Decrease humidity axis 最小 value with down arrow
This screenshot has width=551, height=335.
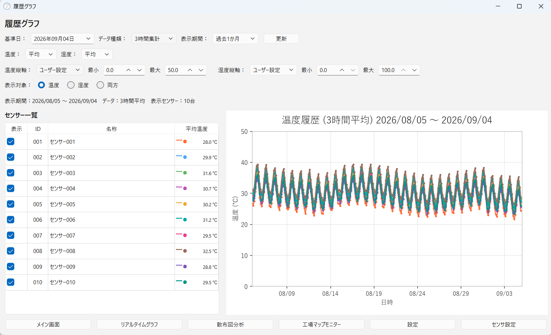tap(353, 70)
